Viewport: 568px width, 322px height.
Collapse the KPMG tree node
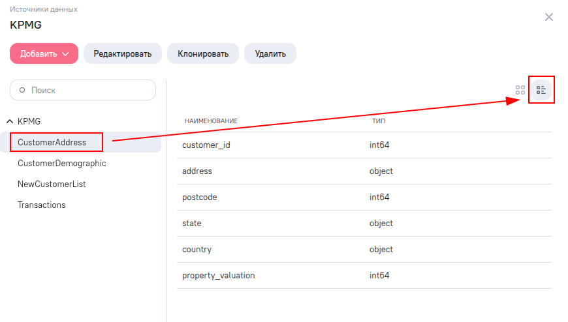(10, 121)
